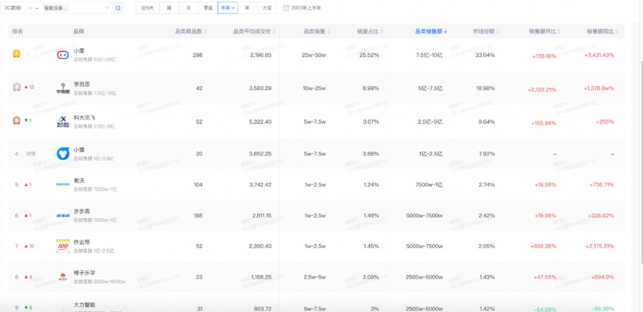Click the 7500w~1亿 sales amount for 希沃
This screenshot has width=643, height=312.
click(429, 185)
